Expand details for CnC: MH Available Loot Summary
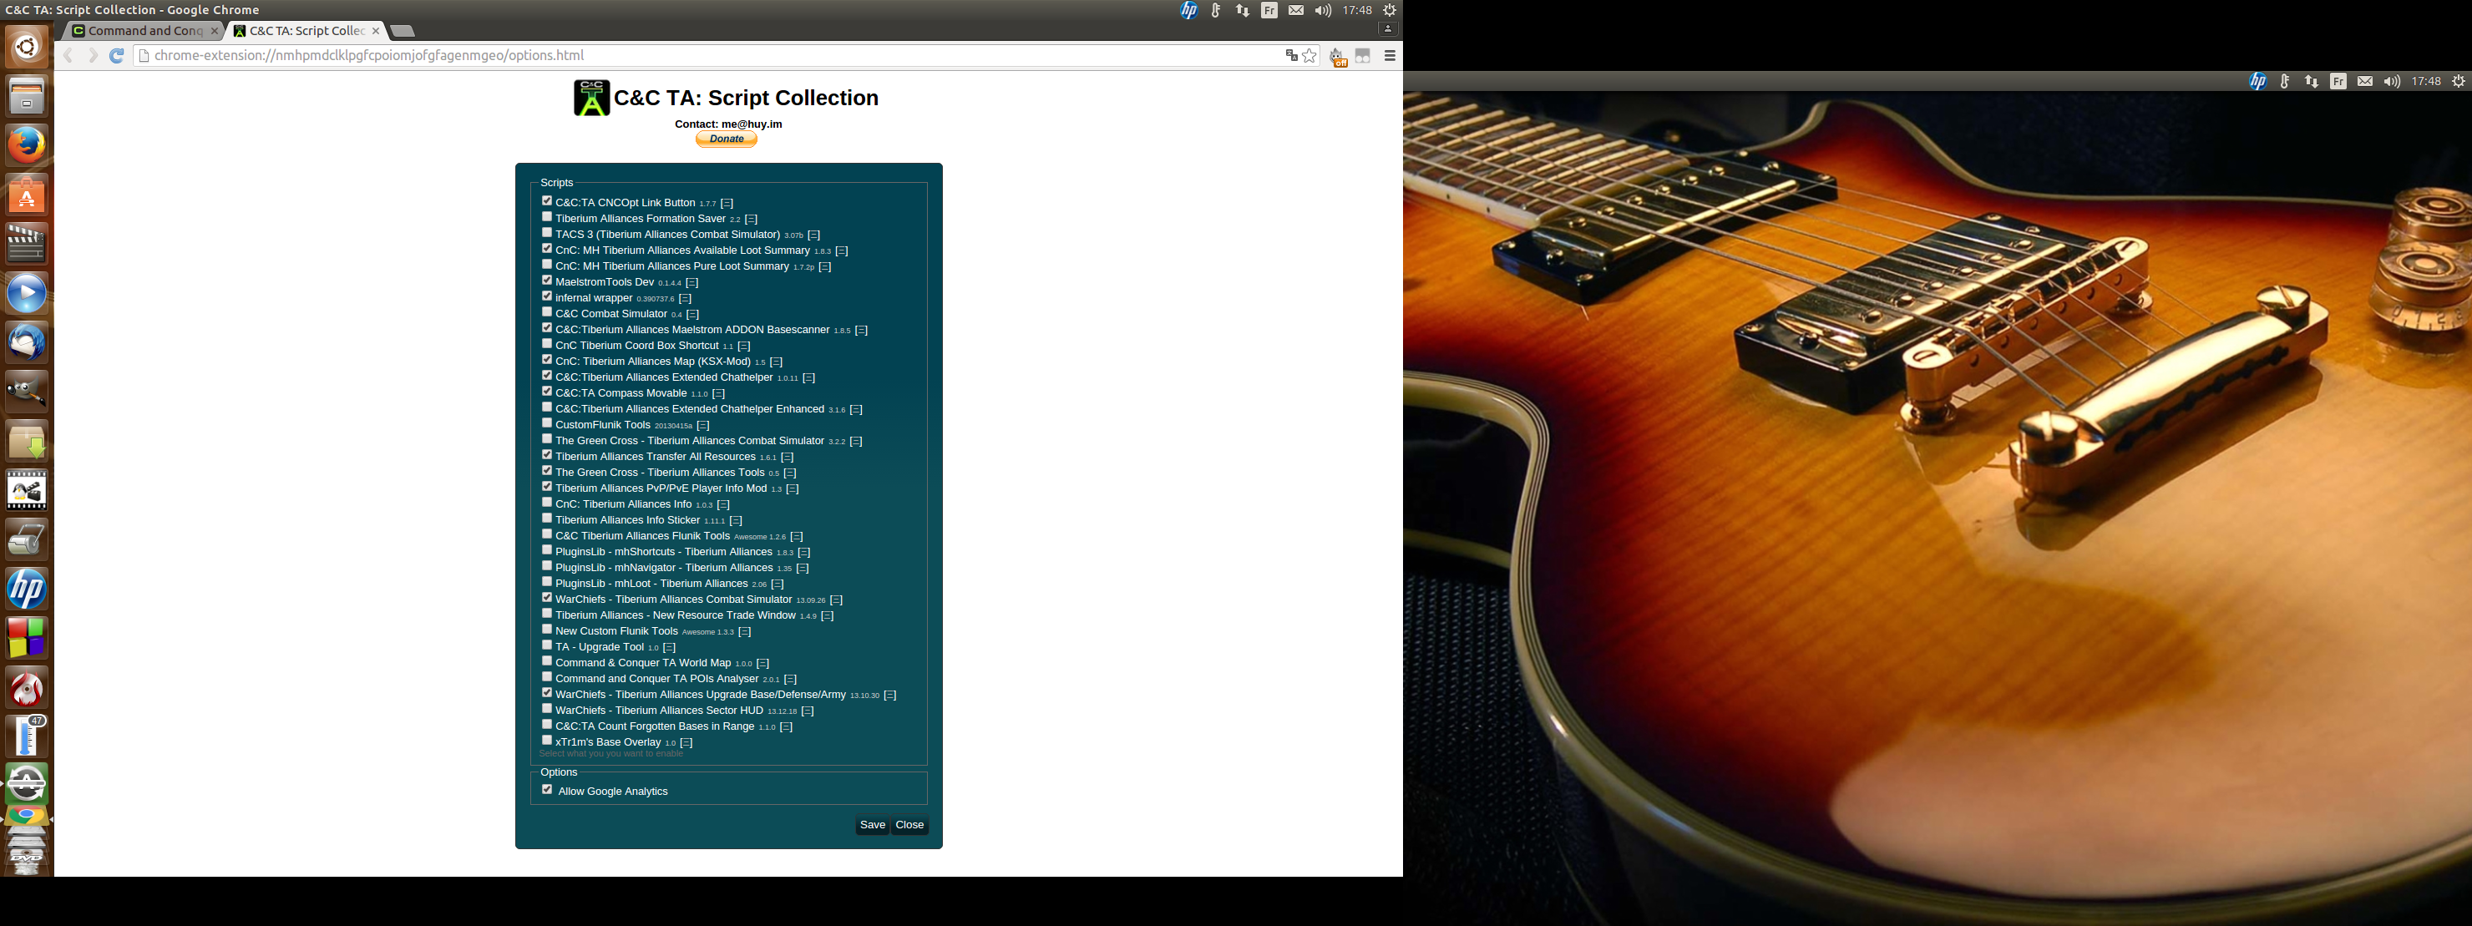The width and height of the screenshot is (2472, 926). [x=842, y=250]
